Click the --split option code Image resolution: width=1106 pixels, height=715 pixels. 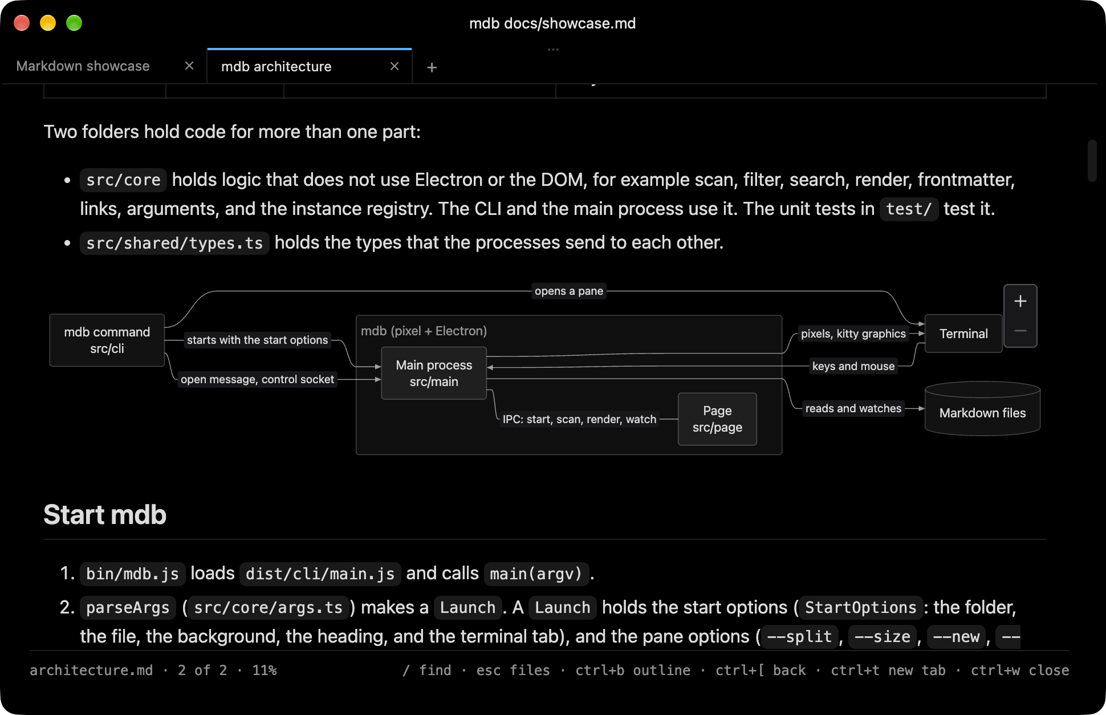click(x=800, y=637)
